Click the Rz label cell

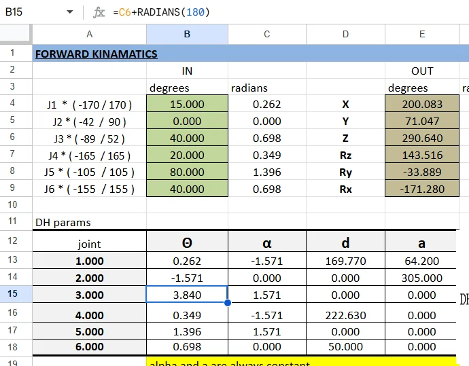[345, 155]
